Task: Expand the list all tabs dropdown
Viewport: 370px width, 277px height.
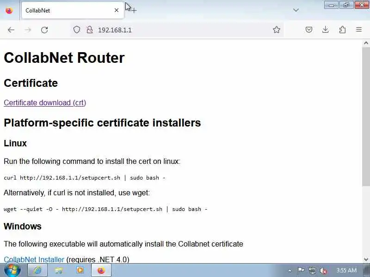Action: (x=296, y=10)
